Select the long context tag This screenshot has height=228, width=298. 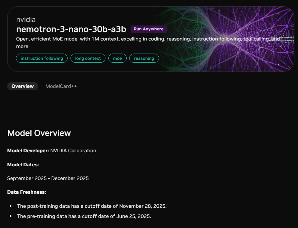88,58
